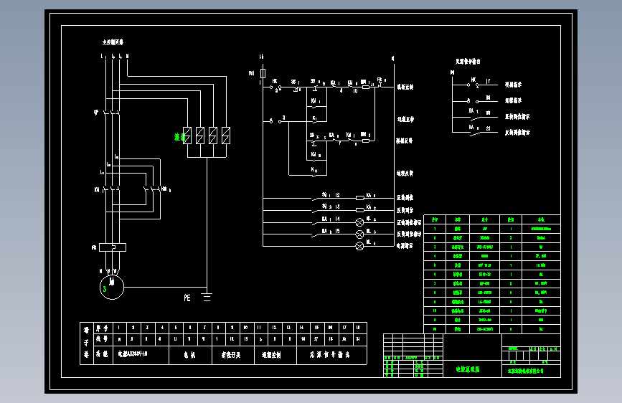Select the KM2 reversing contactor contacts

(152, 189)
